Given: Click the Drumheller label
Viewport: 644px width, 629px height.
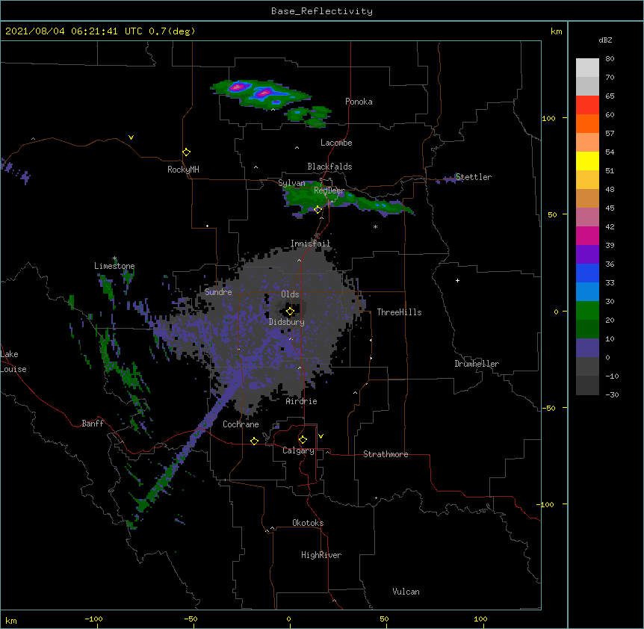Looking at the screenshot, I should coord(477,364).
